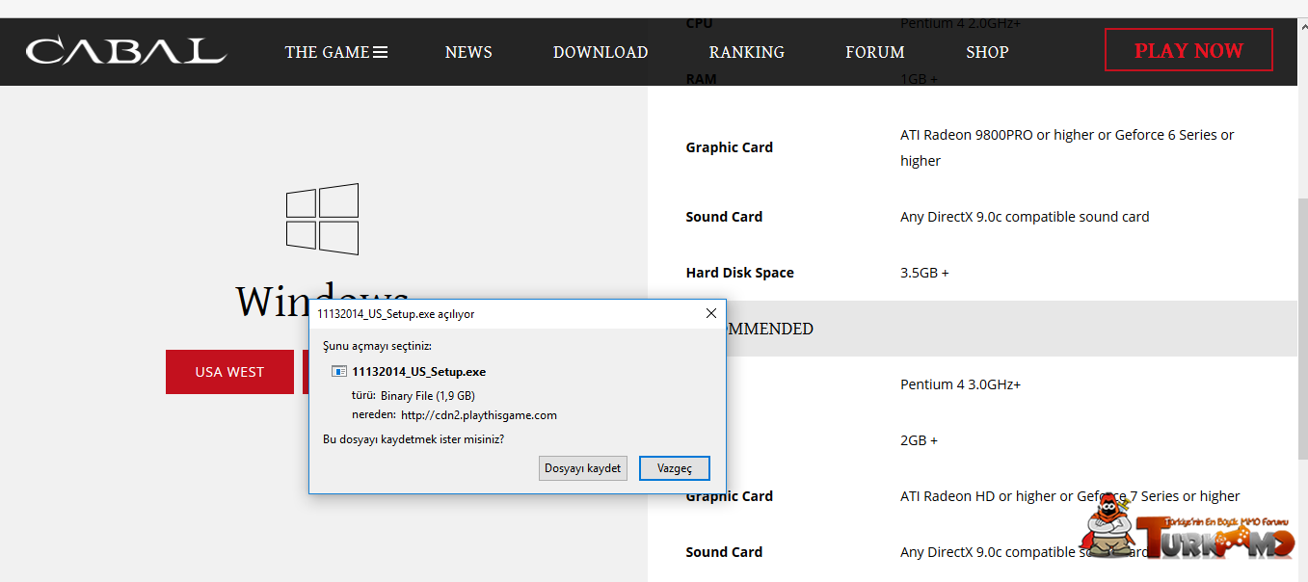This screenshot has width=1308, height=582.
Task: Open the DOWNLOAD section
Action: [x=601, y=52]
